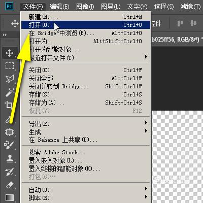Choose 置入链接的智能对象(K)... entry
Image resolution: width=203 pixels, height=203 pixels.
click(86, 168)
